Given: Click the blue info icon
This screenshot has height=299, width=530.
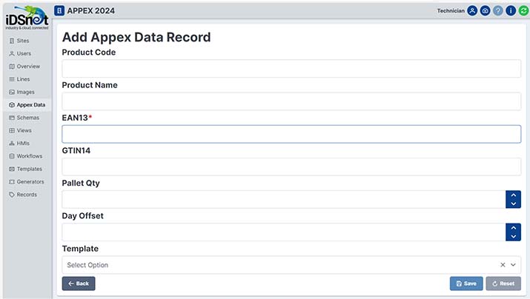Looking at the screenshot, I should [511, 11].
